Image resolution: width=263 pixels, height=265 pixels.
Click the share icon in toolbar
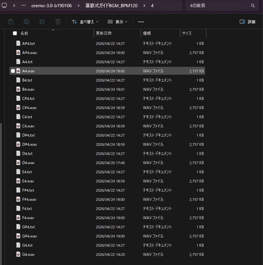pos(42,22)
